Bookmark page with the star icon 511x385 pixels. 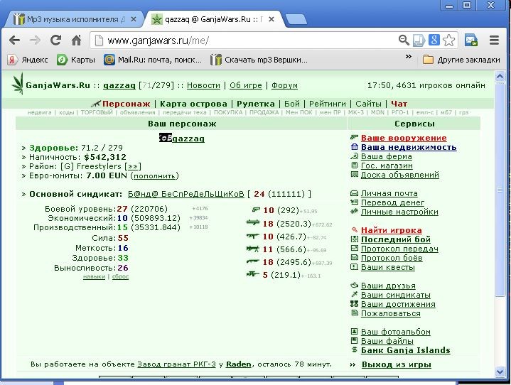pyautogui.click(x=448, y=40)
